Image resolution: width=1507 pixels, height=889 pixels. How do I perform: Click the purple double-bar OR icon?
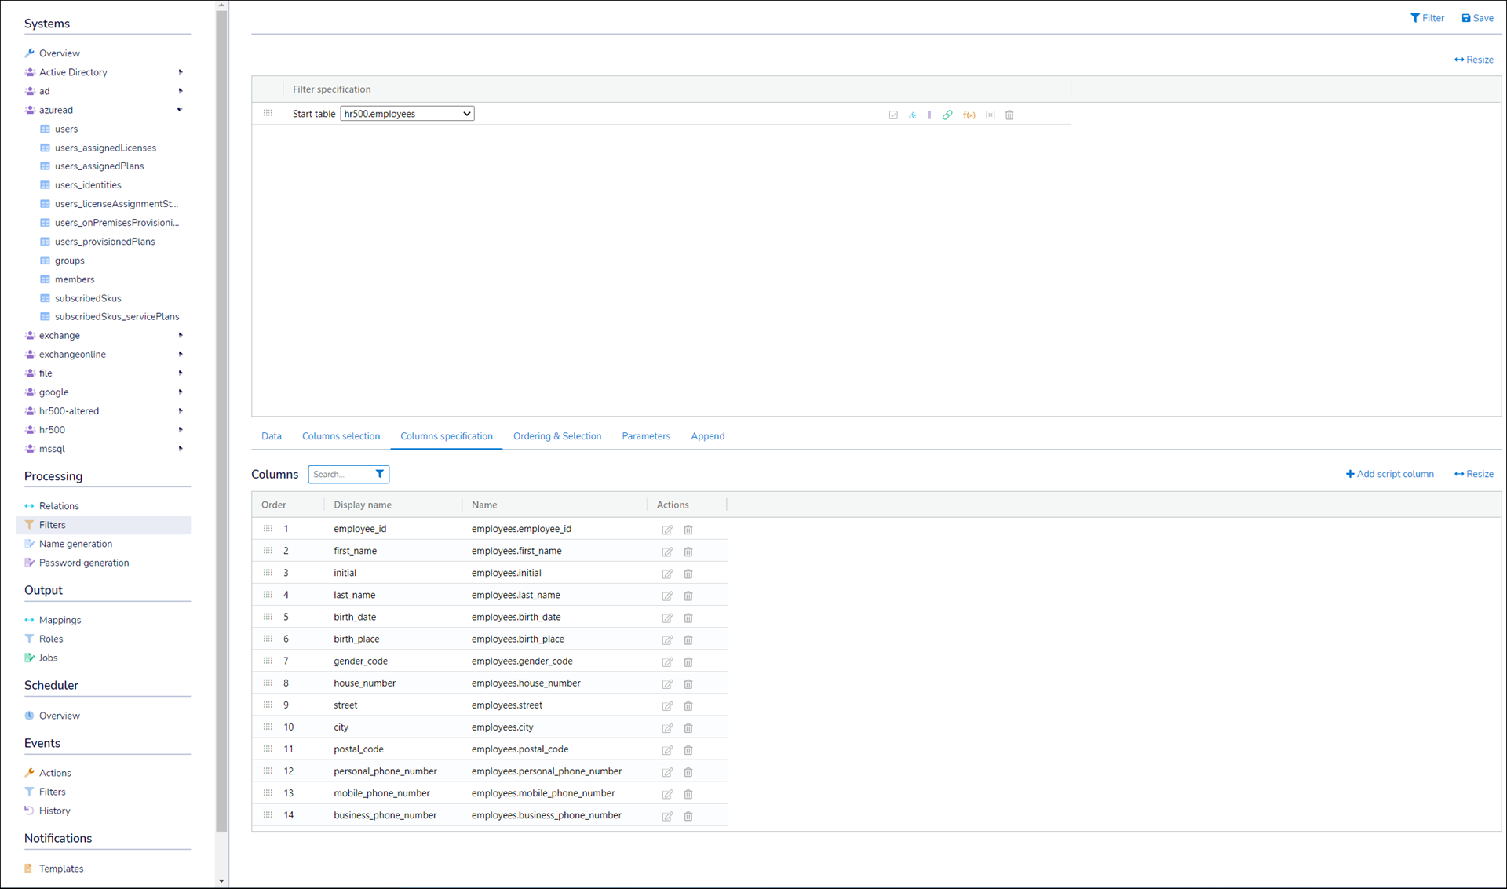coord(929,115)
